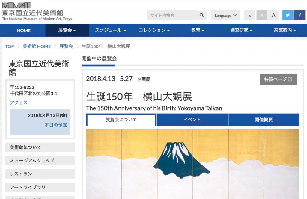Open the Language dropdown
Viewport: 307px width, 199px height.
[x=226, y=16]
